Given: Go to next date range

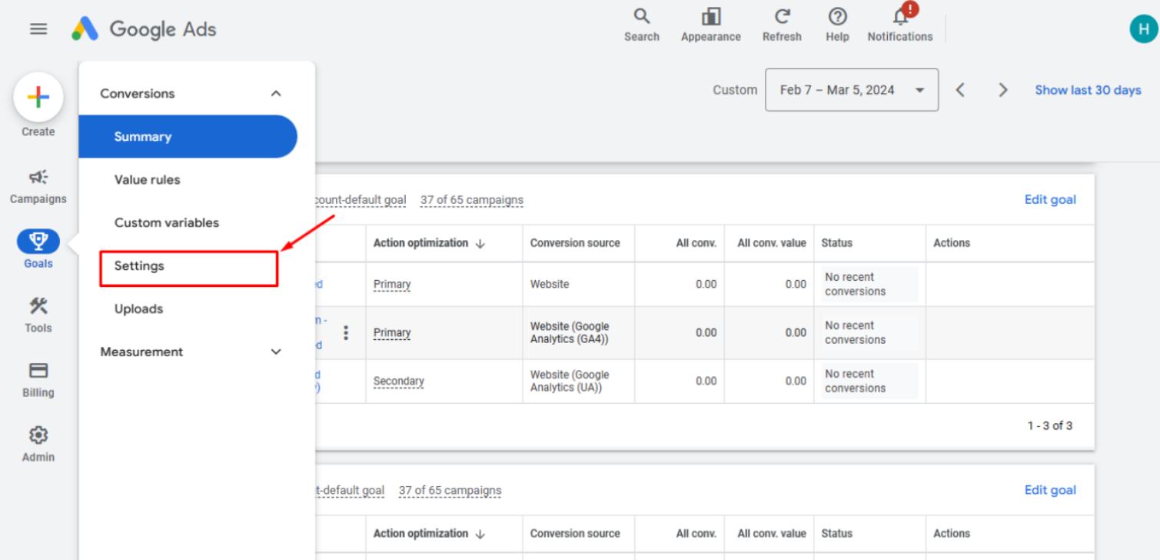Looking at the screenshot, I should click(x=1003, y=90).
